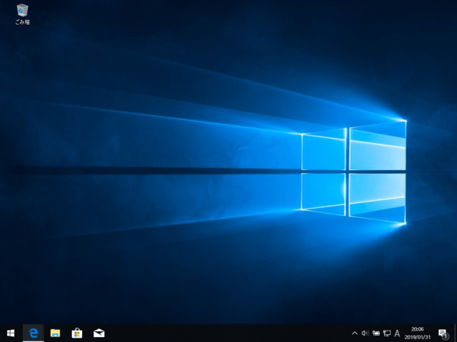Viewport: 457px width, 342px height.
Task: Open Microsoft Store from the taskbar
Action: coord(77,333)
